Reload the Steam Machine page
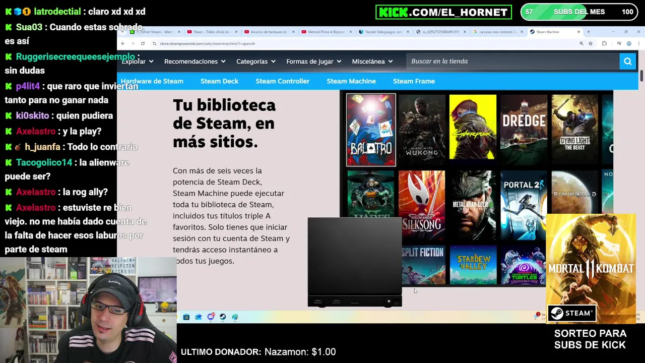 (143, 43)
